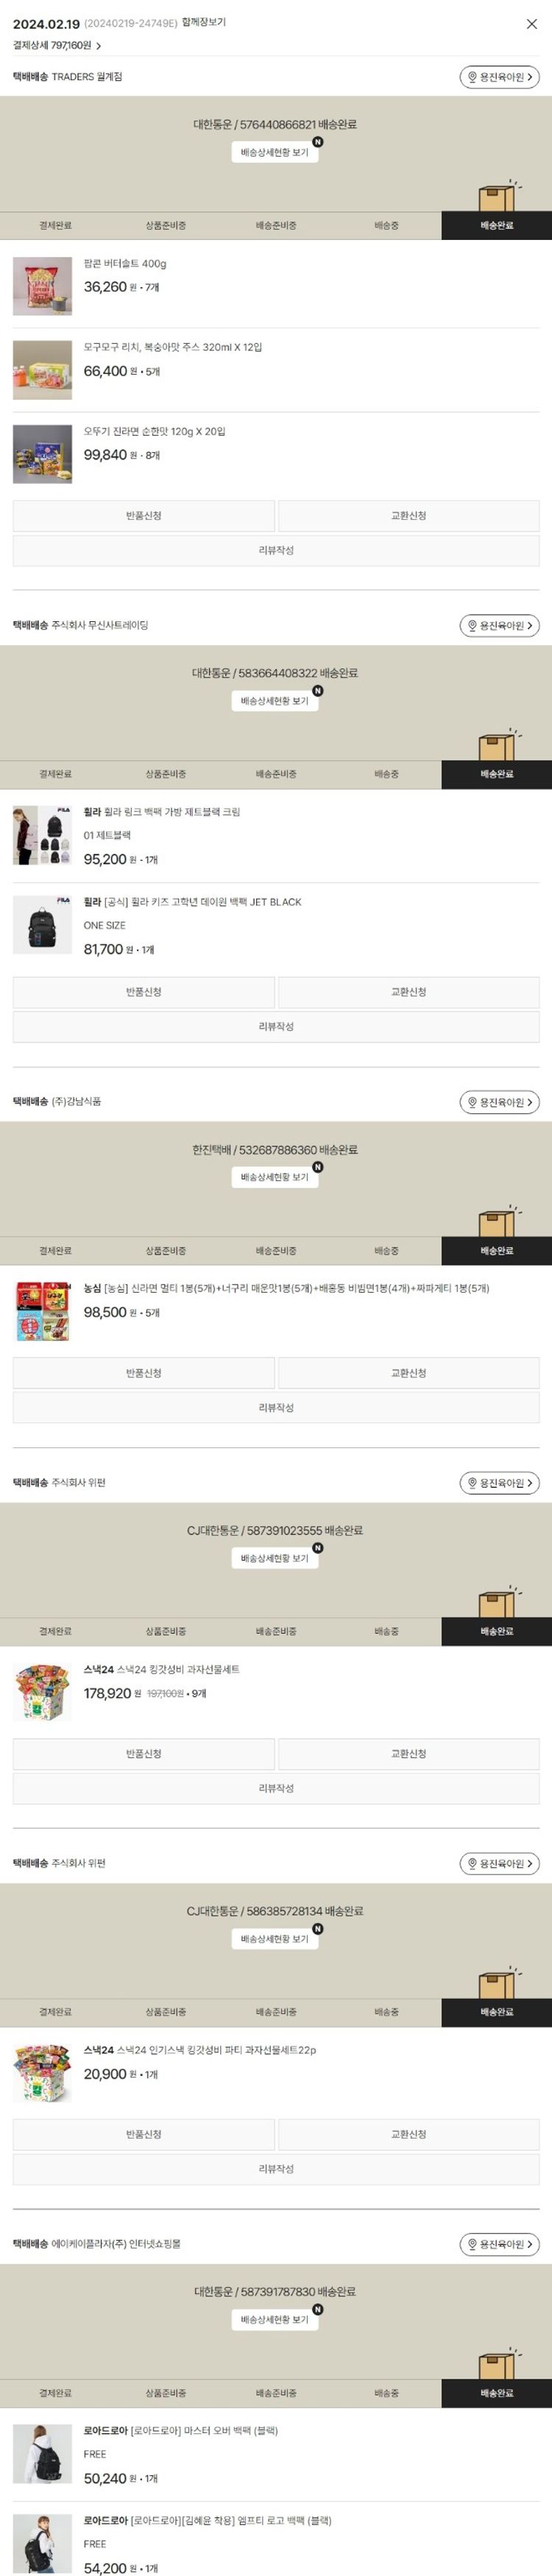The width and height of the screenshot is (552, 2576).
Task: Close the order detail page
Action: [531, 24]
